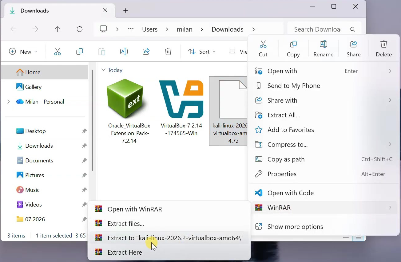Select the VirtualBox-7.2.14 installer file
Image resolution: width=401 pixels, height=262 pixels.
181,107
